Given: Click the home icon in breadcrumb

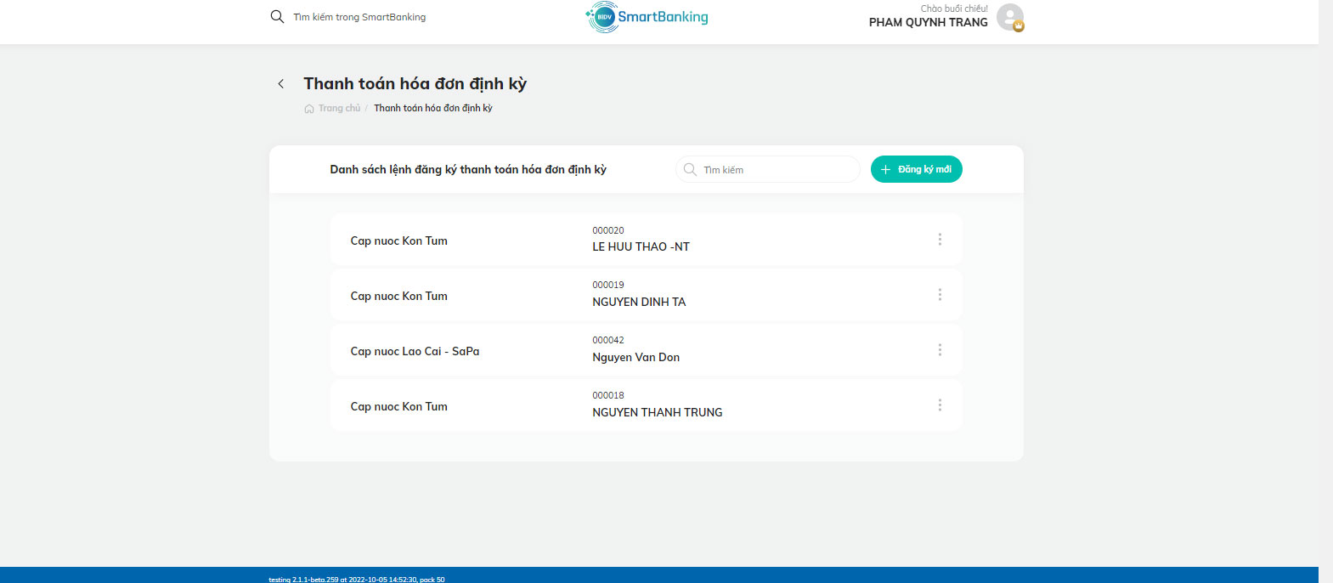Looking at the screenshot, I should click(309, 109).
